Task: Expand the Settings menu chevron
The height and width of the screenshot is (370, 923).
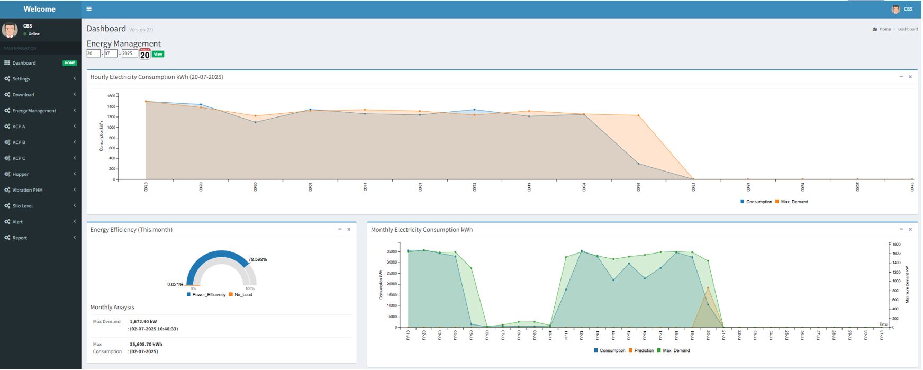Action: pyautogui.click(x=75, y=79)
